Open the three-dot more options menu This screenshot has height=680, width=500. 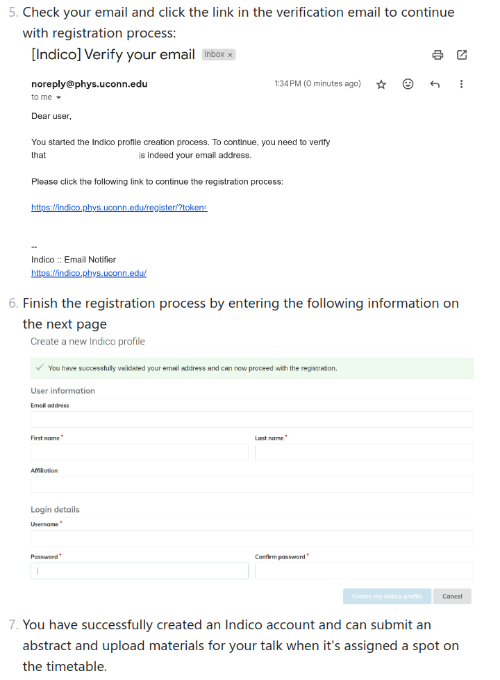tap(461, 84)
